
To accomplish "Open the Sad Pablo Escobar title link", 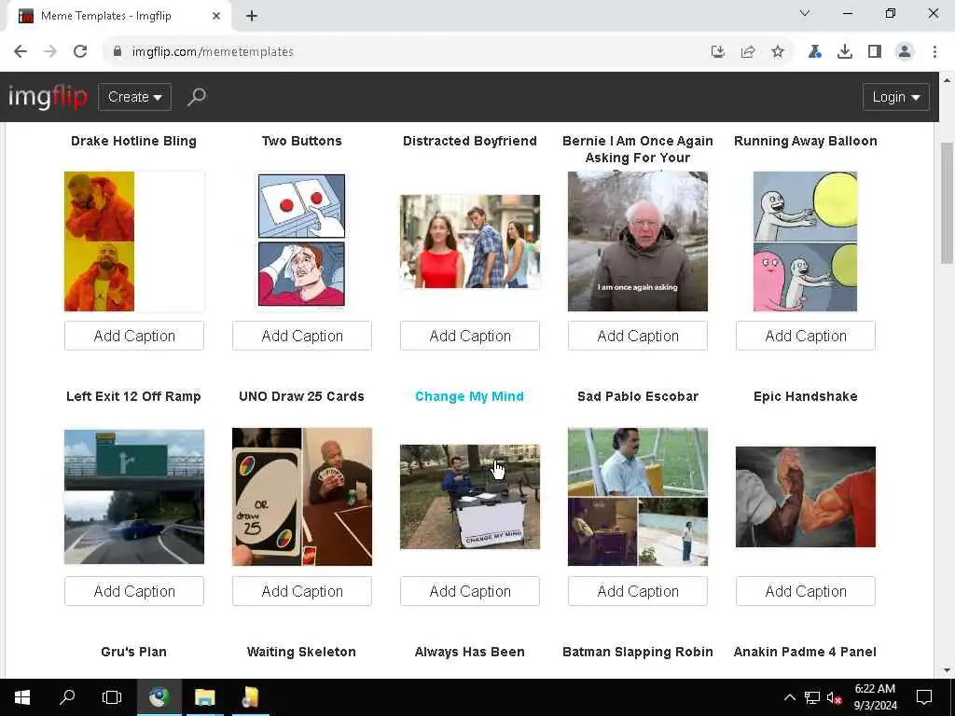I will tap(638, 396).
